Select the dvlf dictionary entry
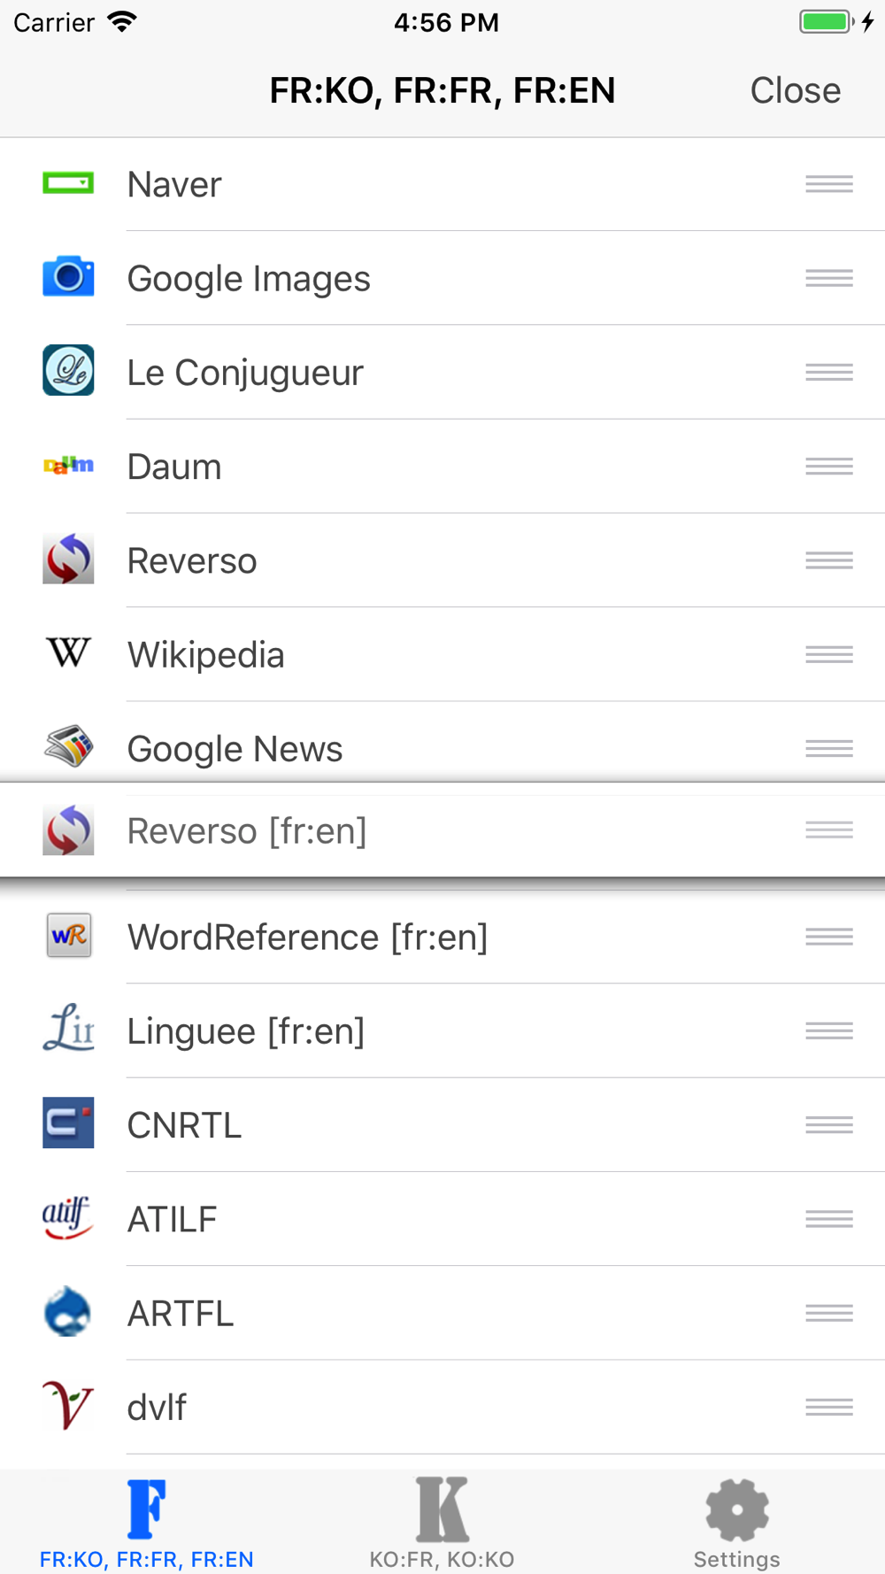The width and height of the screenshot is (885, 1574). pyautogui.click(x=442, y=1408)
